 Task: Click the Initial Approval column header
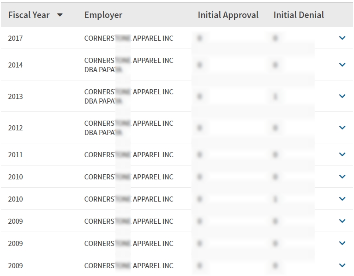(228, 15)
